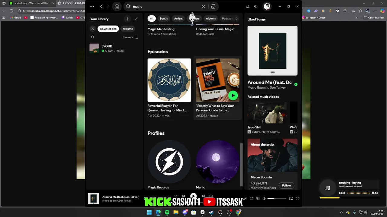Open now-playing album art thumbnail
This screenshot has height=217, width=387.
coord(93,199)
